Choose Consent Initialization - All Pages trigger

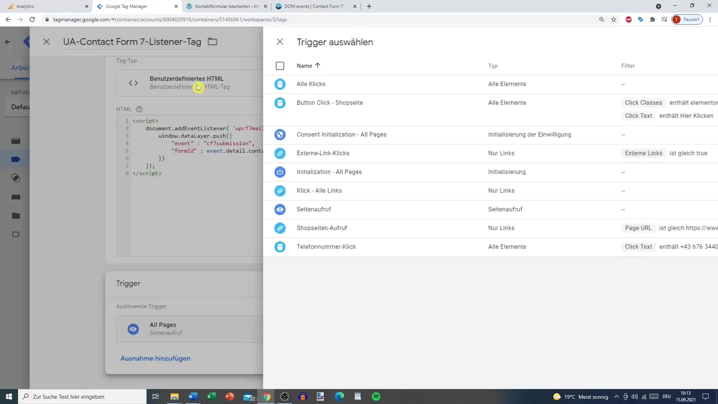pos(341,135)
